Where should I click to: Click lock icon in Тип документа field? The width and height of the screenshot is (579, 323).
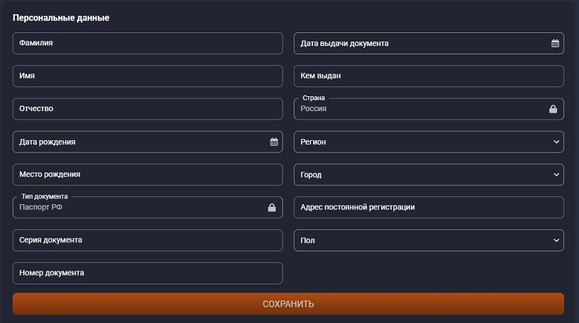click(272, 207)
